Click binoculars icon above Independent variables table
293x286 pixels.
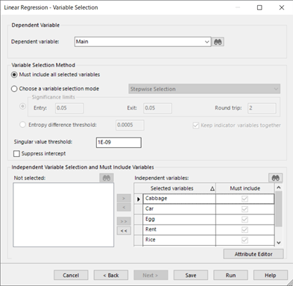pyautogui.click(x=275, y=178)
